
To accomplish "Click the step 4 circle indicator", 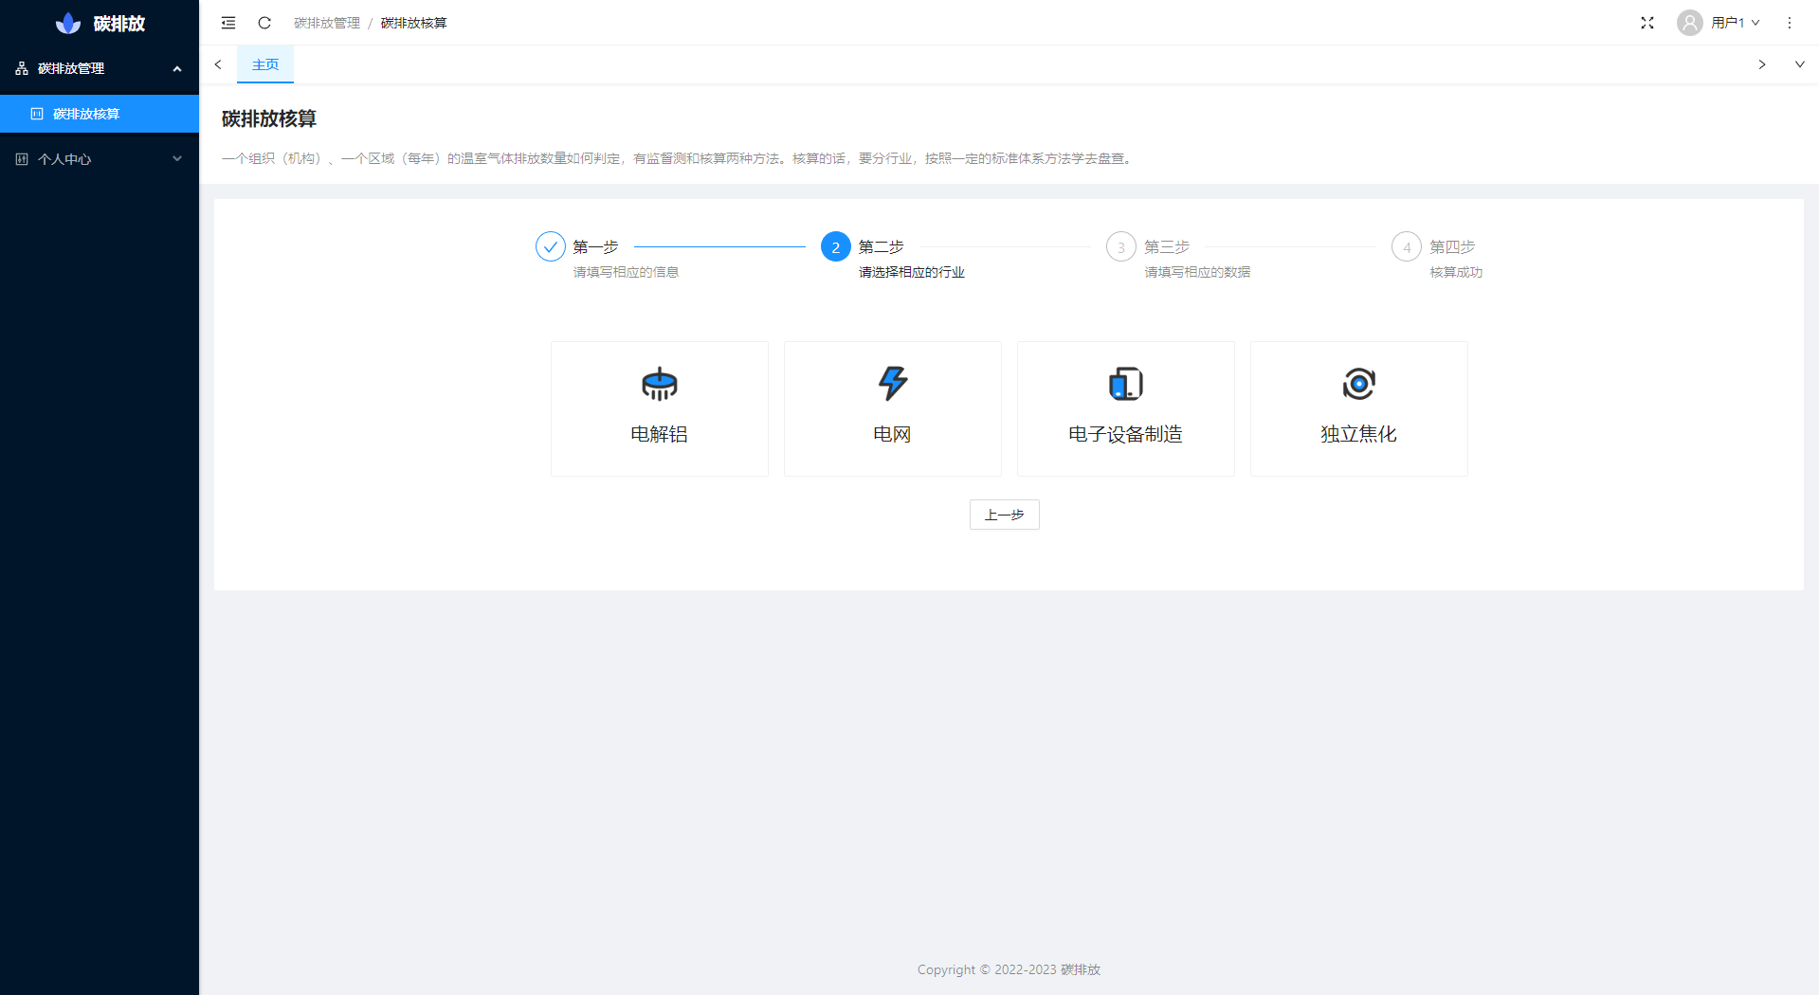I will click(1407, 246).
